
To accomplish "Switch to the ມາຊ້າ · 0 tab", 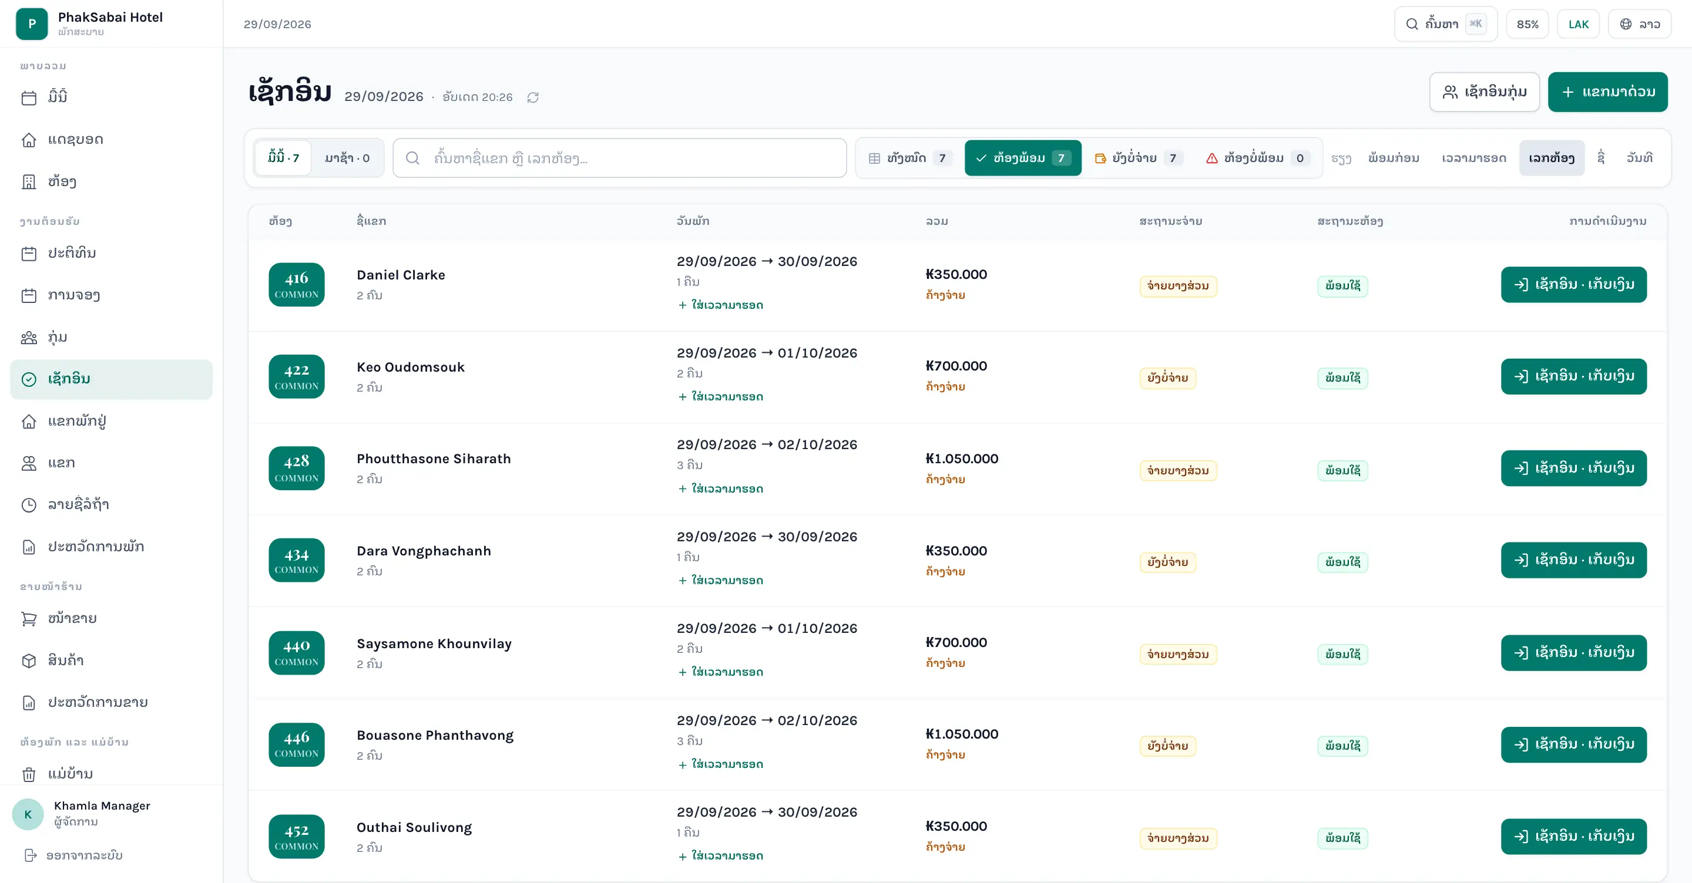I will tap(347, 157).
